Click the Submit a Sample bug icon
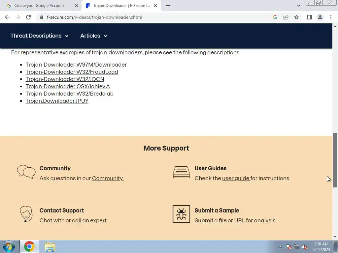 (x=181, y=214)
